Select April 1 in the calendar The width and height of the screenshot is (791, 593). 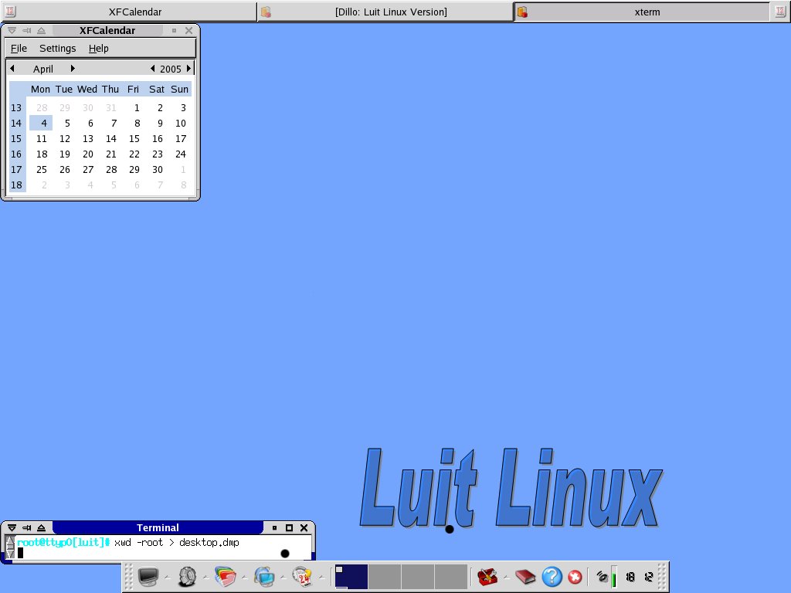point(137,108)
